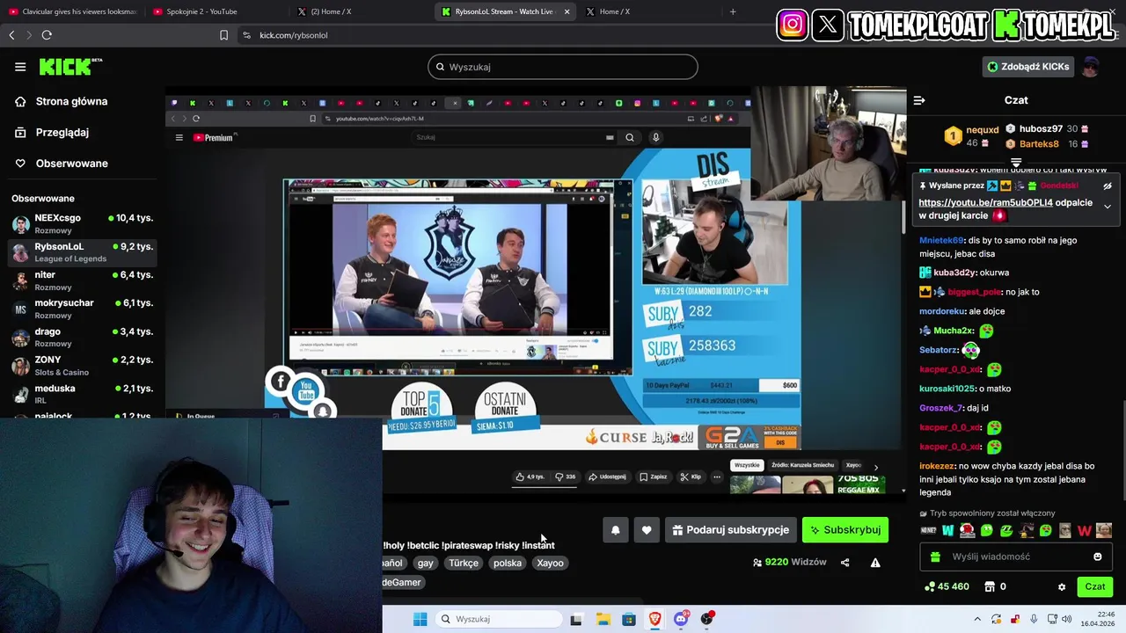Screen dimensions: 1126x633
Task: Open Brave browser from the taskbar
Action: pos(654,619)
